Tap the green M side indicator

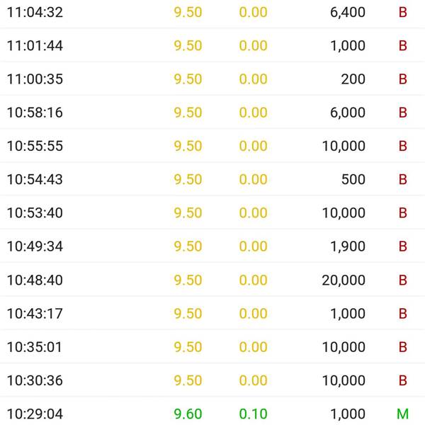403,414
